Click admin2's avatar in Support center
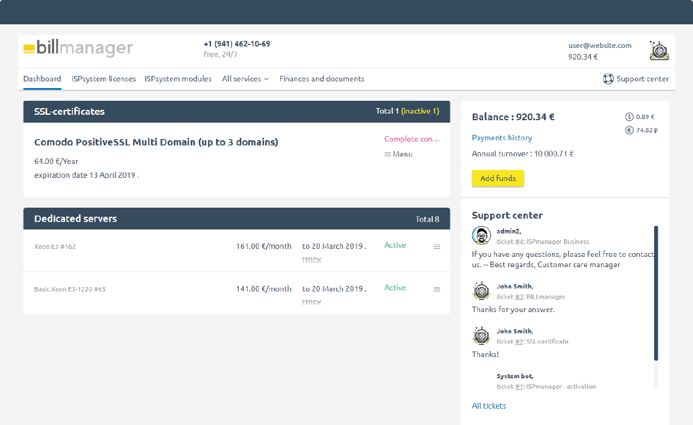 [481, 235]
